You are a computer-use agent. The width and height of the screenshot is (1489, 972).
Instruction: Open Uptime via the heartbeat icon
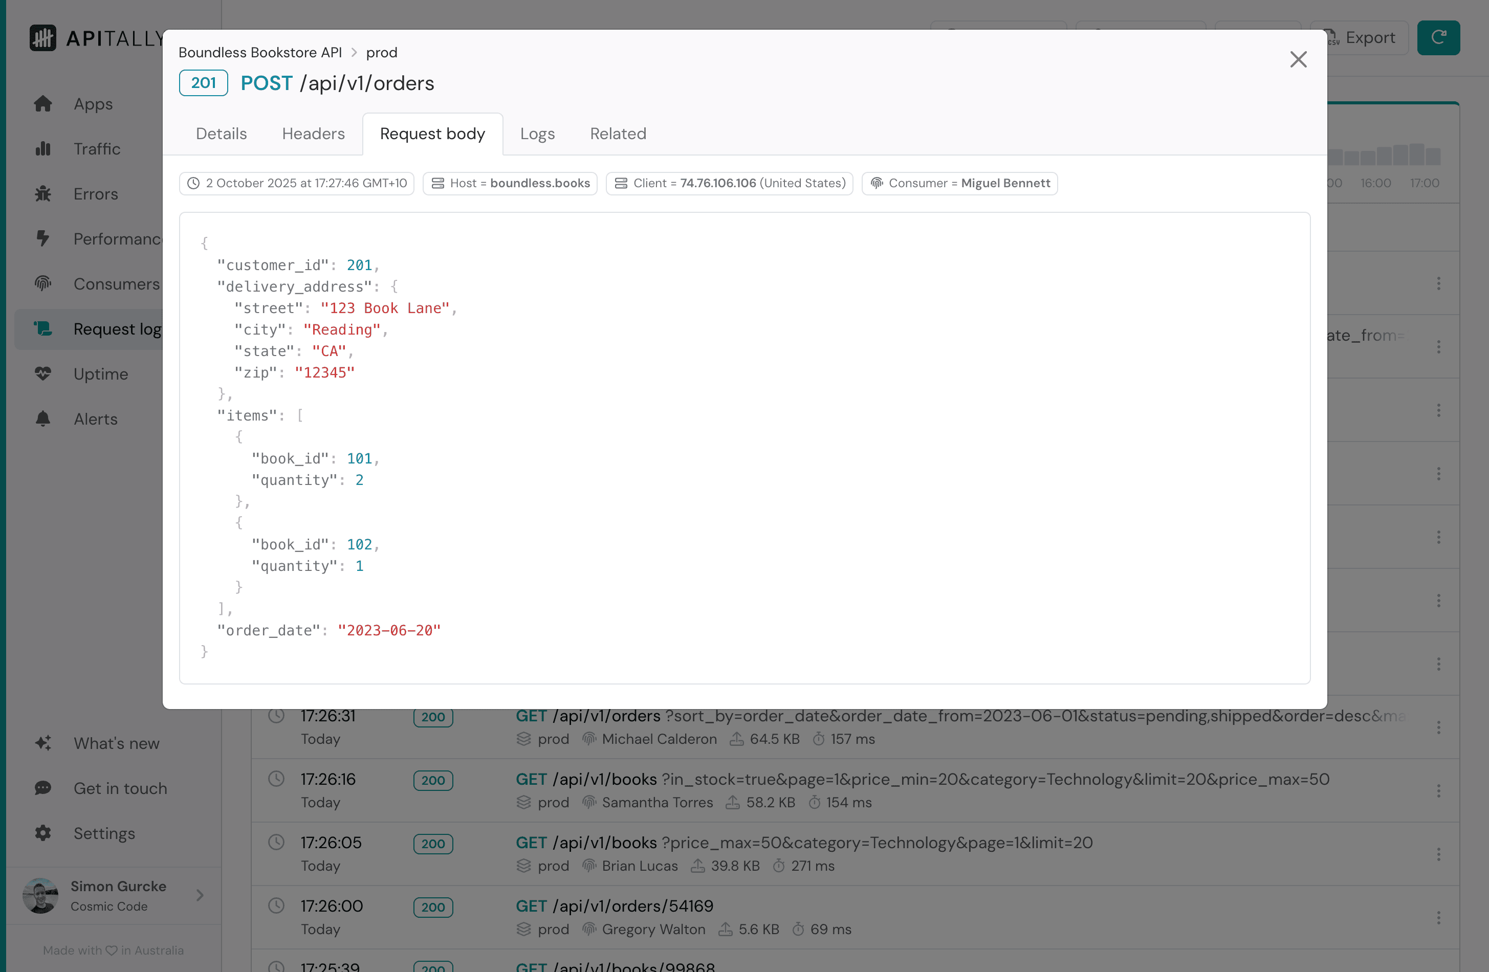click(x=42, y=374)
